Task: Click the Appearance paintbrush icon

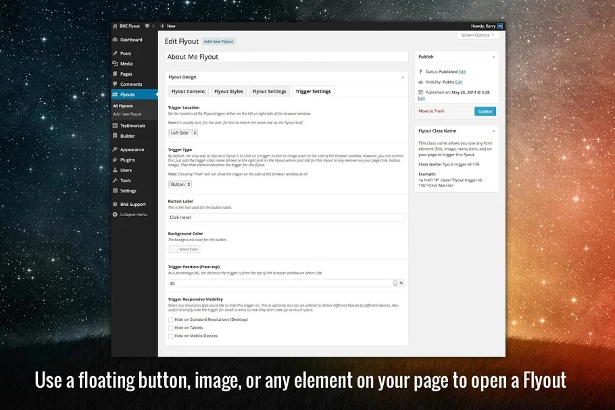Action: pos(116,150)
